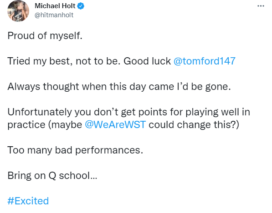Open the three-dot more options menu
This screenshot has height=213, width=272.
(261, 6)
